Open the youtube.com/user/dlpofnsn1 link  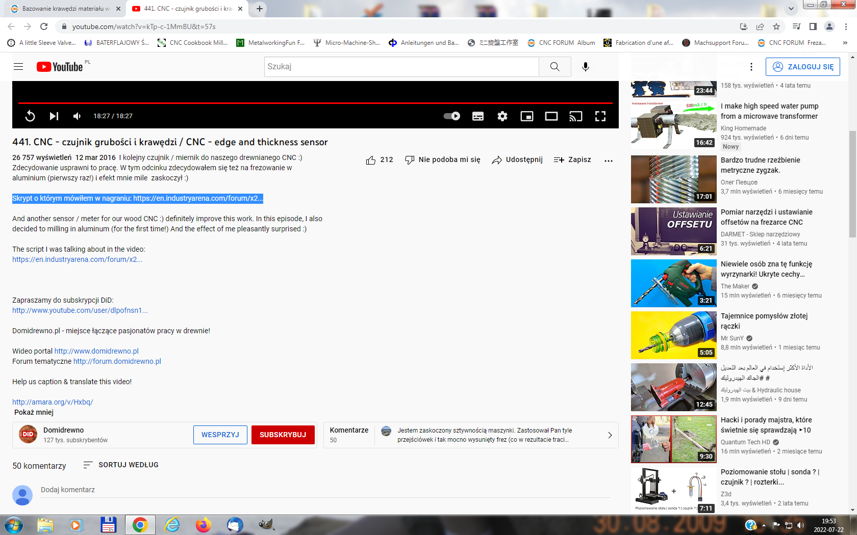[80, 310]
